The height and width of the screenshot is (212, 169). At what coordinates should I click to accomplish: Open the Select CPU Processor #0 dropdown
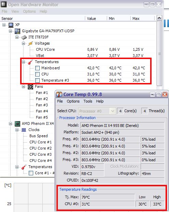(x=97, y=111)
